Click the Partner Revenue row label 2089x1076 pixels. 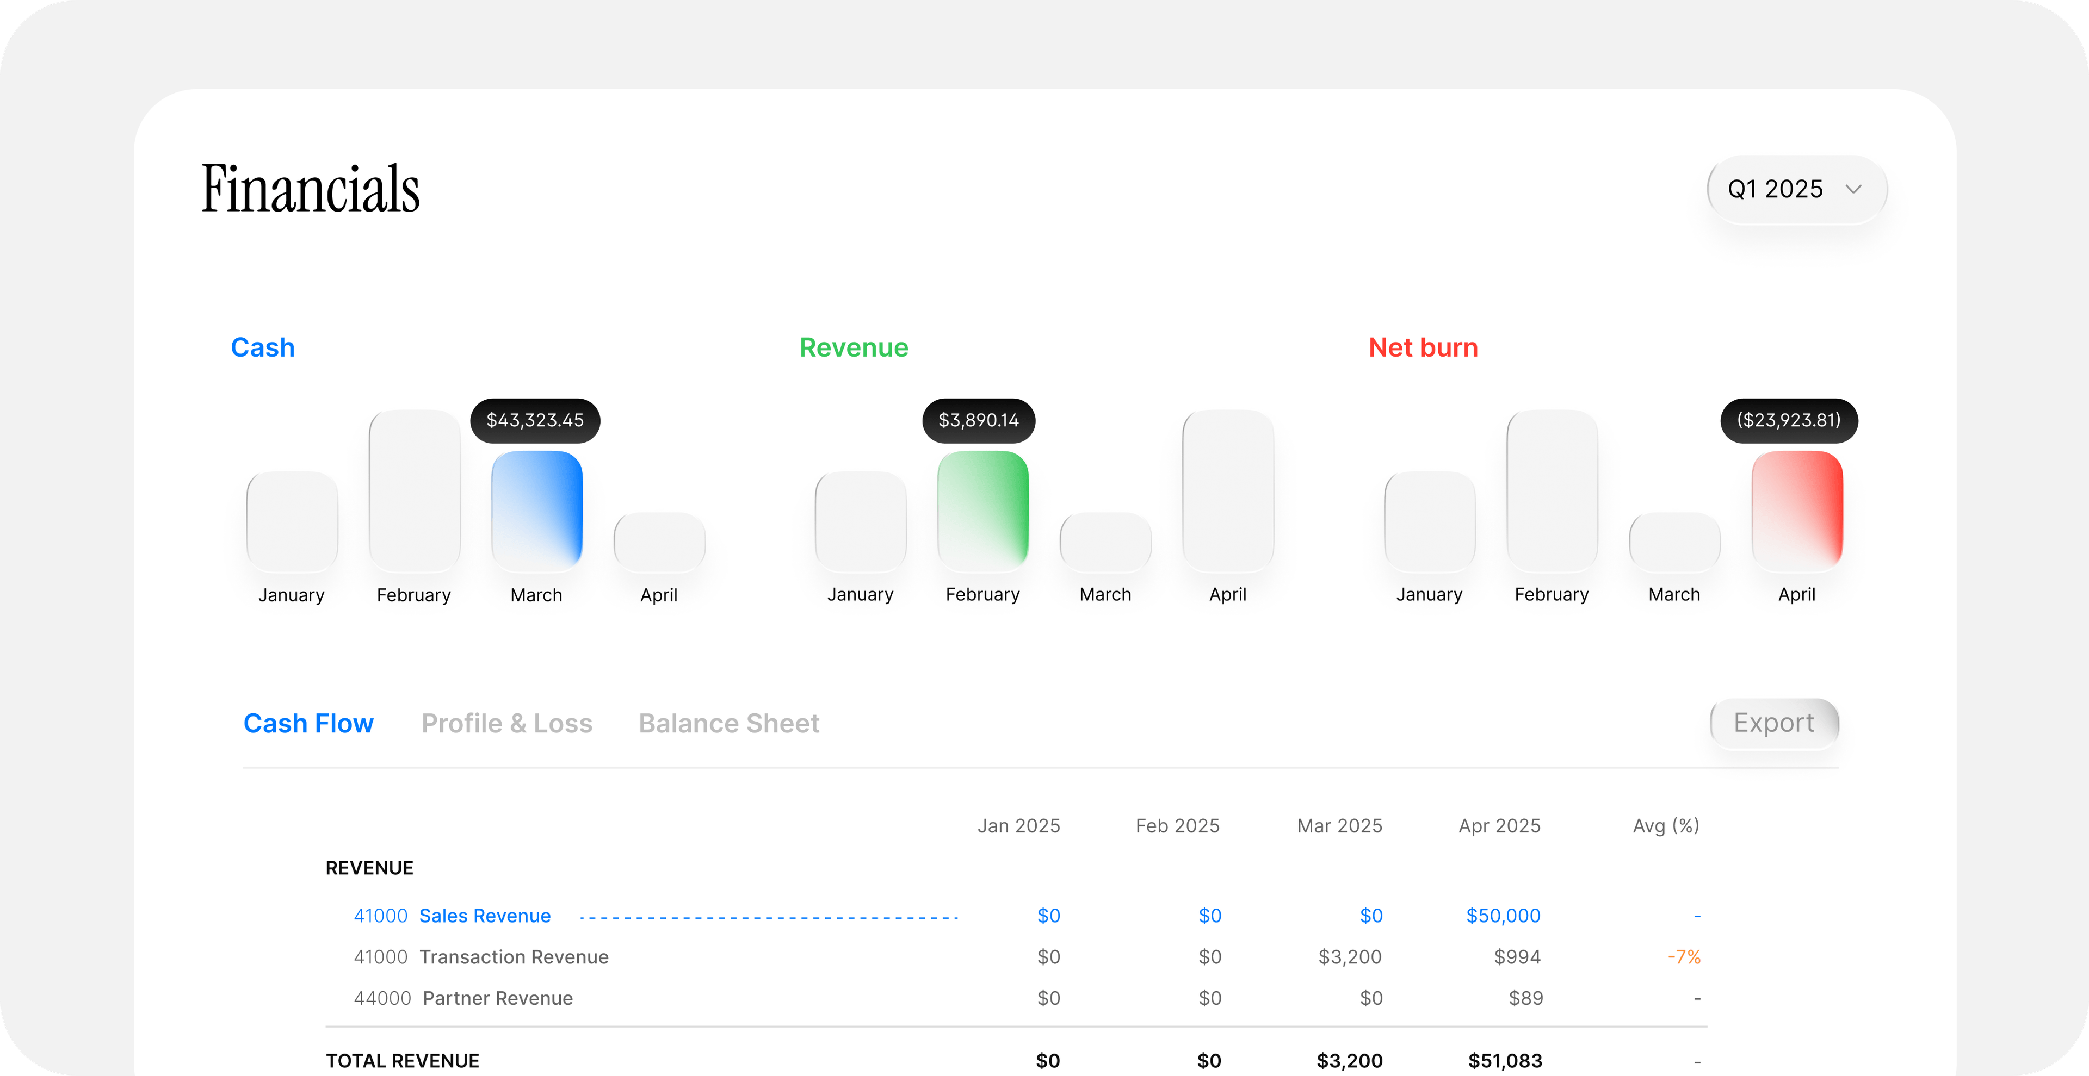tap(497, 998)
